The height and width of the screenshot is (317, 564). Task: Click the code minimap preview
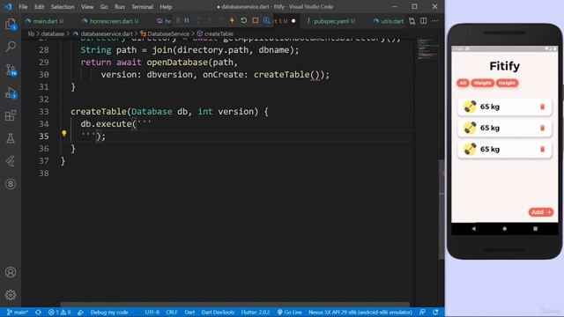[427, 48]
